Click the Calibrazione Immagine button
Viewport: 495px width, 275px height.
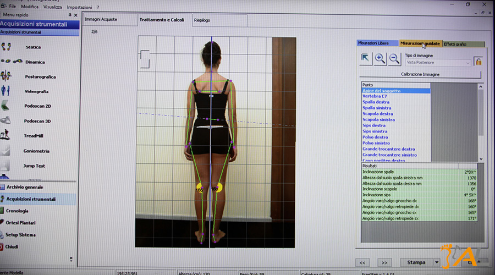420,74
